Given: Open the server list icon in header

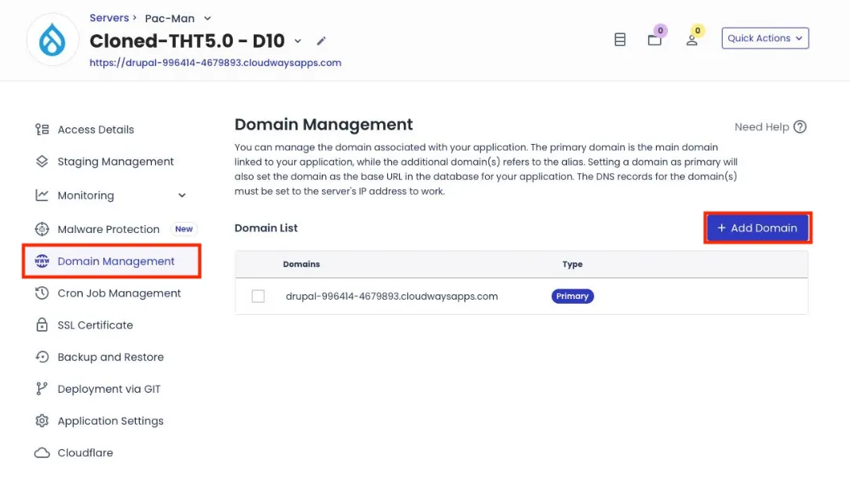Looking at the screenshot, I should (620, 40).
